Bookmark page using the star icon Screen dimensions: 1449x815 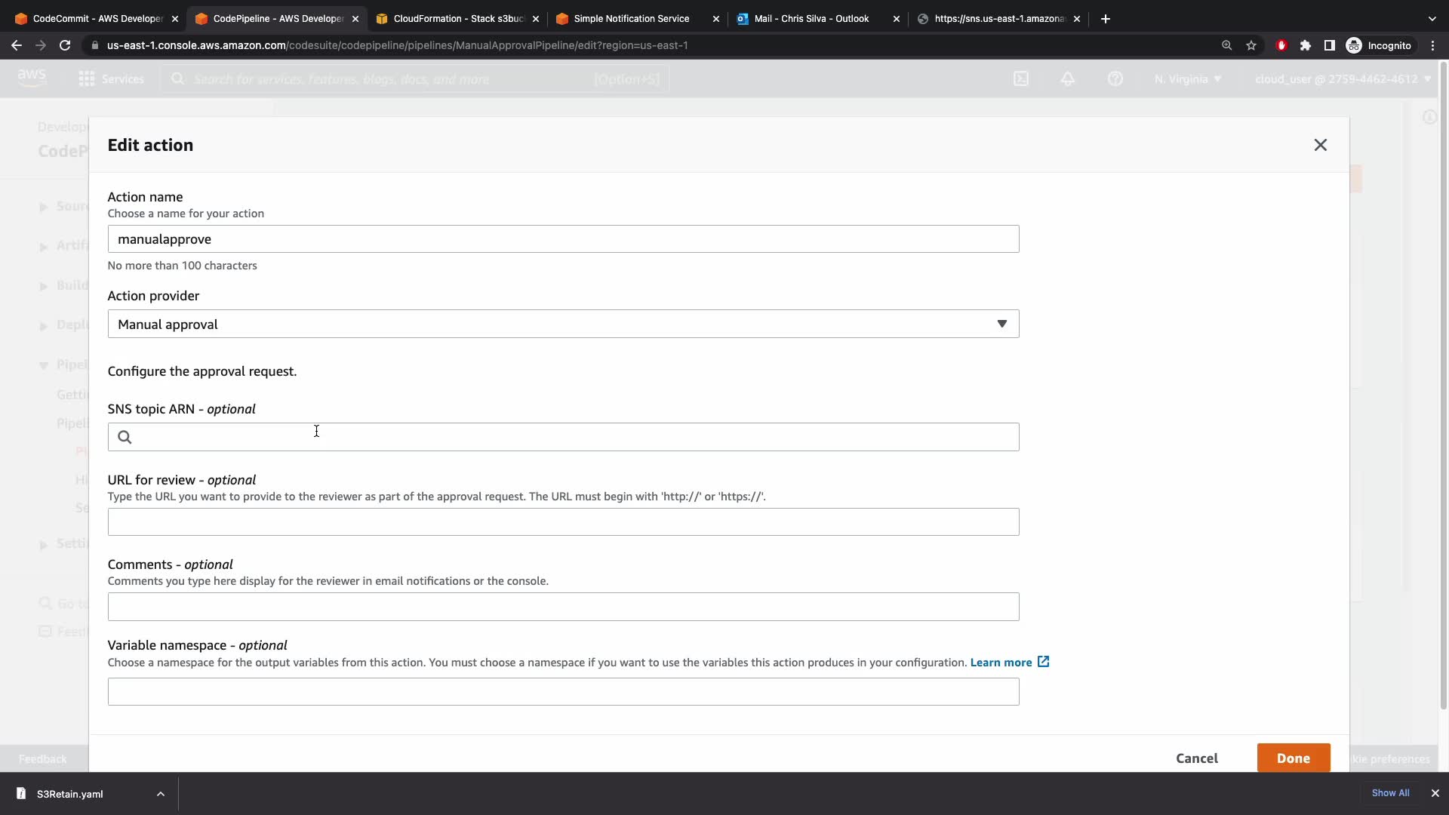[x=1251, y=45]
